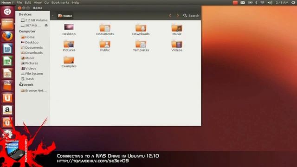Go to Music in sidebar
The image size is (297, 167).
coord(28,58)
